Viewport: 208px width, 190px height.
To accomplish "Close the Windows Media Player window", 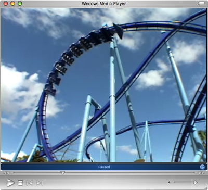I will pos(6,3).
